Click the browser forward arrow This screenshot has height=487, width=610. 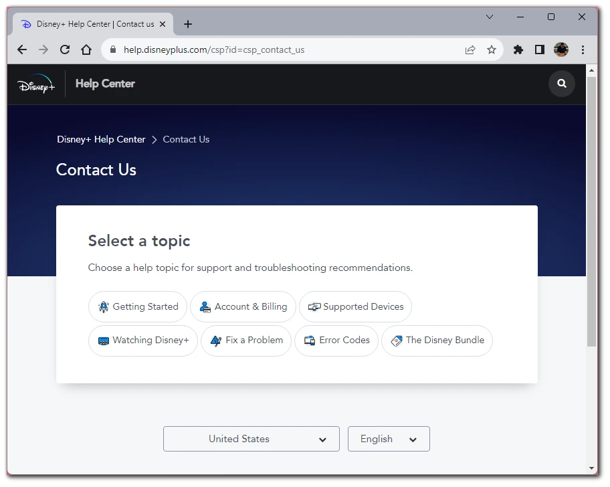tap(43, 50)
